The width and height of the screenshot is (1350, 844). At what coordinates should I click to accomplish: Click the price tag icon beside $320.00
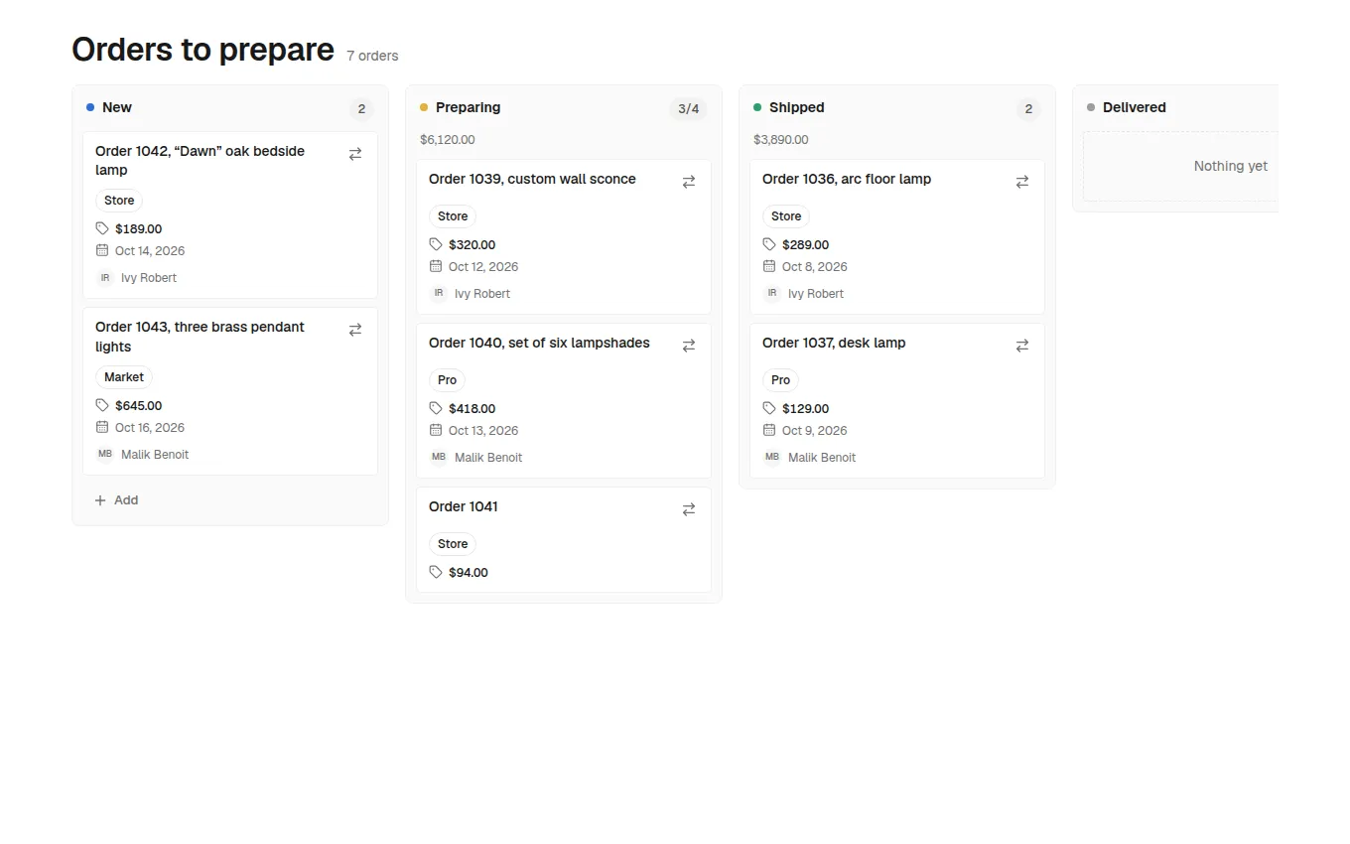pos(436,244)
